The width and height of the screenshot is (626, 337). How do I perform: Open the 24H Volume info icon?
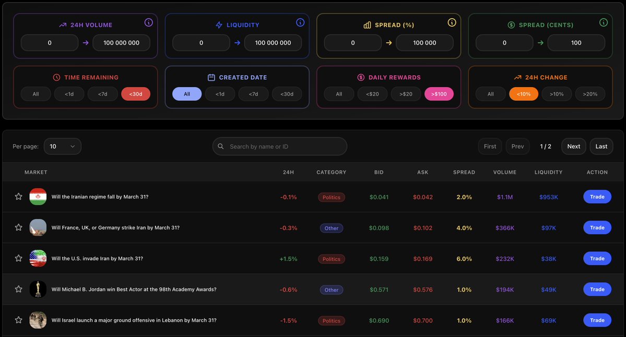pyautogui.click(x=148, y=22)
